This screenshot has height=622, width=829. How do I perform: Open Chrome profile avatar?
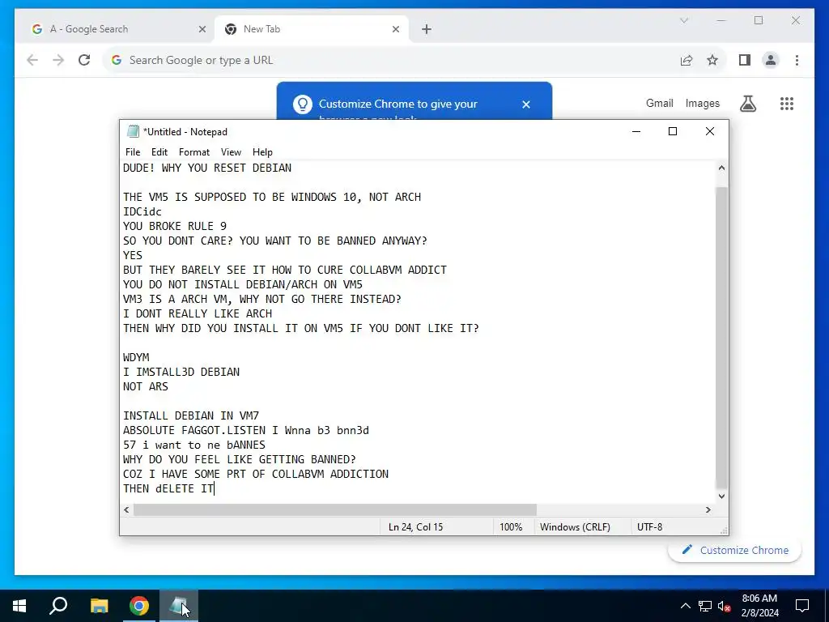pyautogui.click(x=771, y=60)
